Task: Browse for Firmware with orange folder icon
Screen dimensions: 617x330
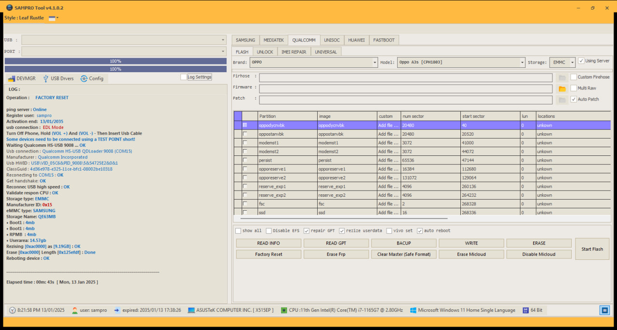Action: point(562,89)
